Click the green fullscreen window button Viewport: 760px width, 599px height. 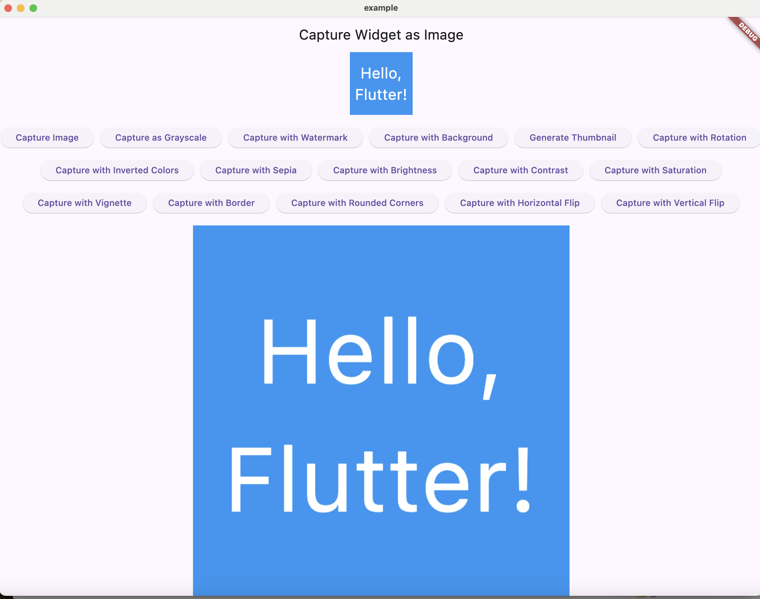(x=33, y=8)
